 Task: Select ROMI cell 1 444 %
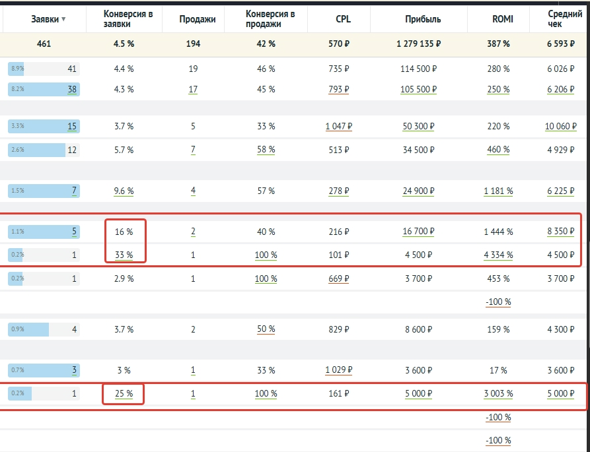point(498,232)
